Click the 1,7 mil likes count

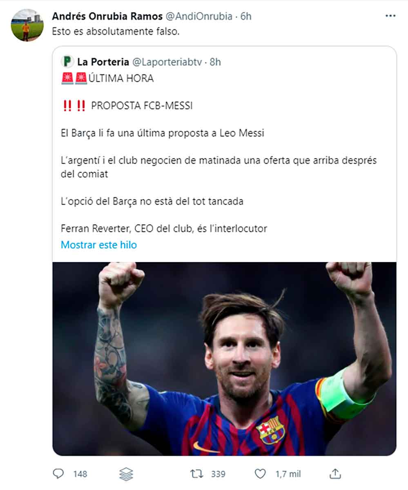[288, 474]
